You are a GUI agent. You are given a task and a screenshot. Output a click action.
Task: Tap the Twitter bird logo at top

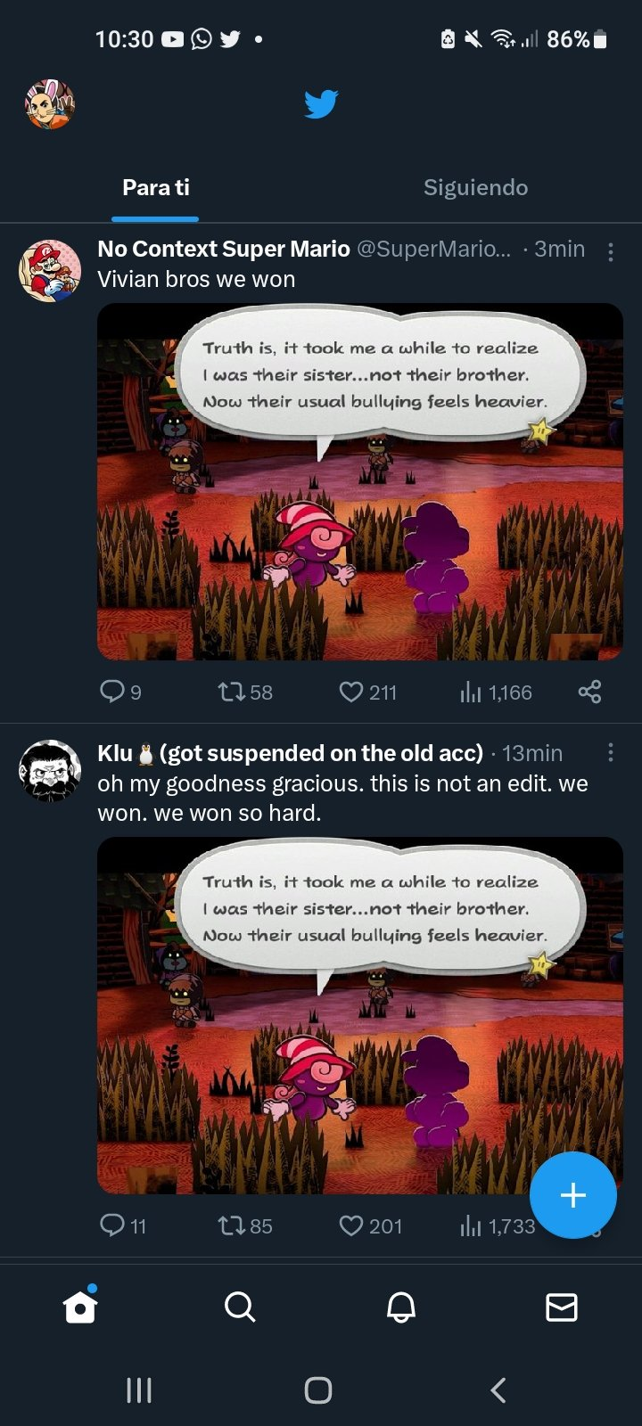(321, 103)
